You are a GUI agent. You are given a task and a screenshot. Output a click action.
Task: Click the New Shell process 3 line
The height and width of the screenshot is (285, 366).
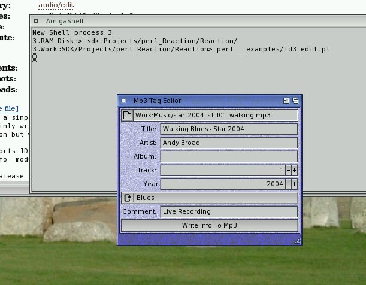(x=72, y=32)
